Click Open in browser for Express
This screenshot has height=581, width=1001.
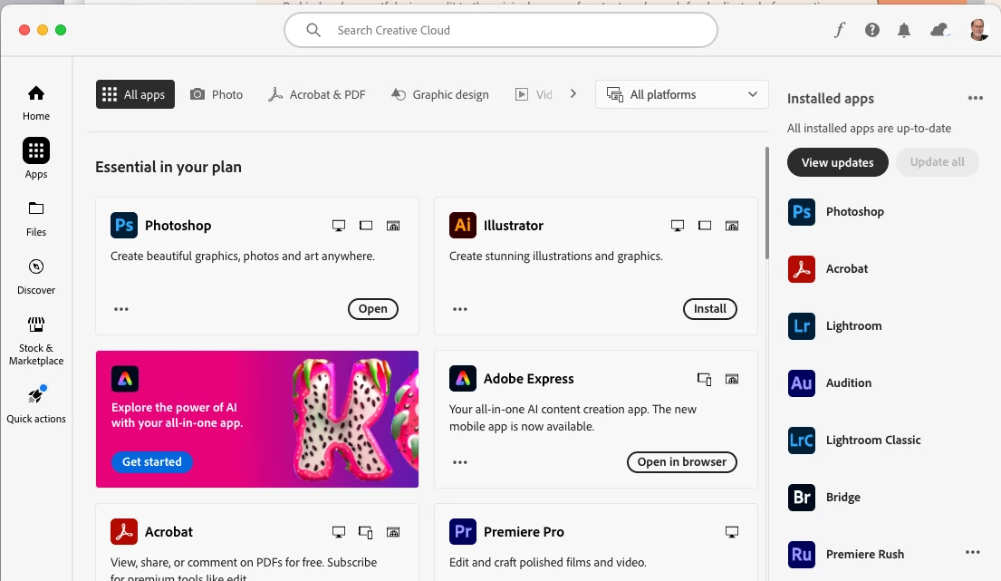coord(682,462)
